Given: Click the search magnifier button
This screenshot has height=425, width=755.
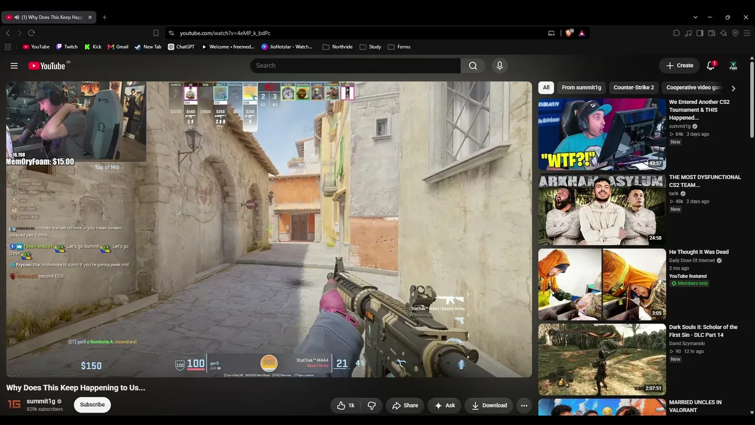Looking at the screenshot, I should tap(473, 66).
